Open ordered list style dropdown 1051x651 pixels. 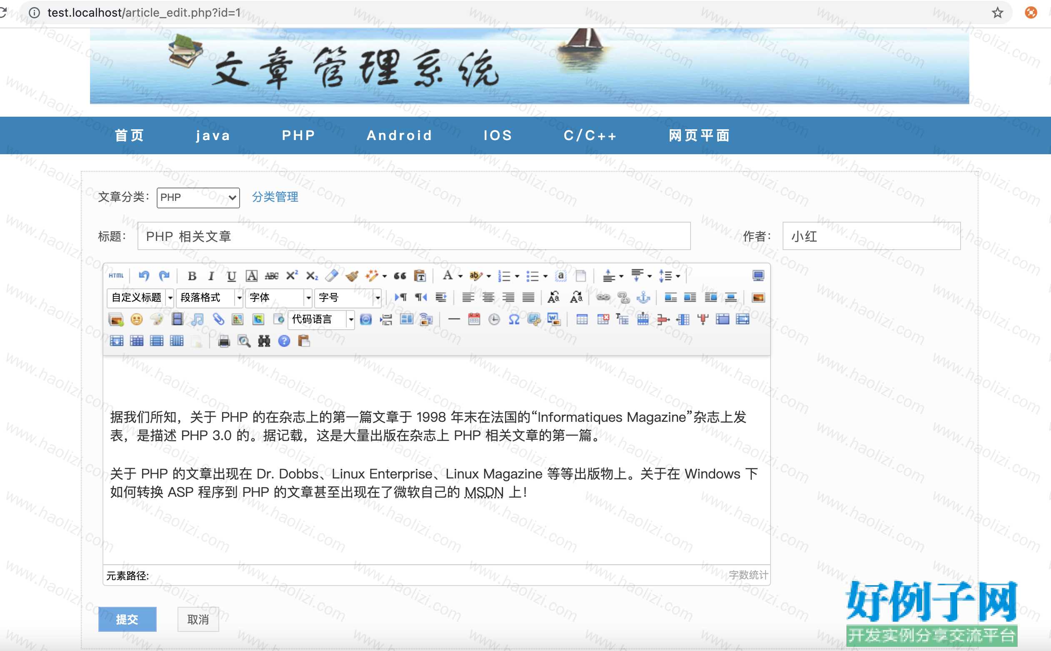[517, 276]
